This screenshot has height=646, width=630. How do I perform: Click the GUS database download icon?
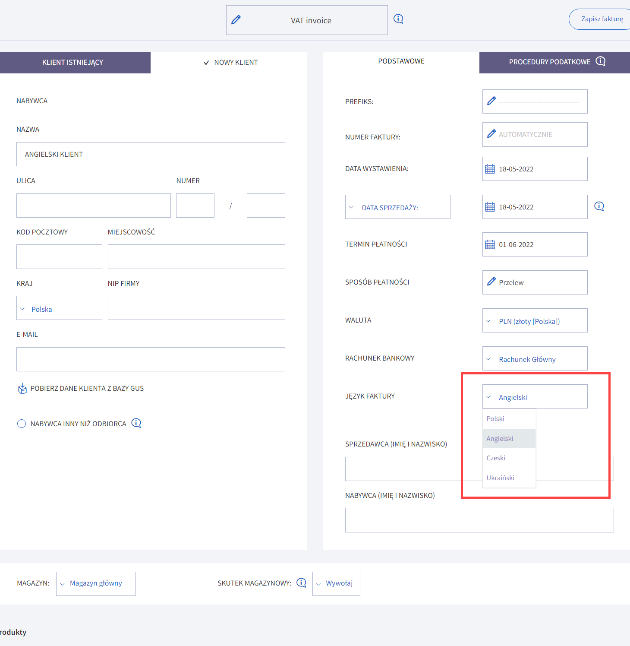coord(22,388)
